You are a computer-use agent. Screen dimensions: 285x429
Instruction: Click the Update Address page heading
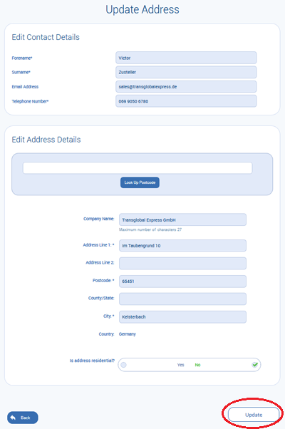click(x=142, y=9)
